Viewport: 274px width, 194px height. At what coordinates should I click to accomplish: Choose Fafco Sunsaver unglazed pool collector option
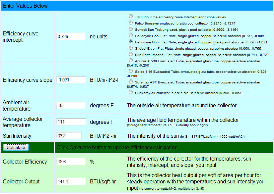tap(131, 23)
